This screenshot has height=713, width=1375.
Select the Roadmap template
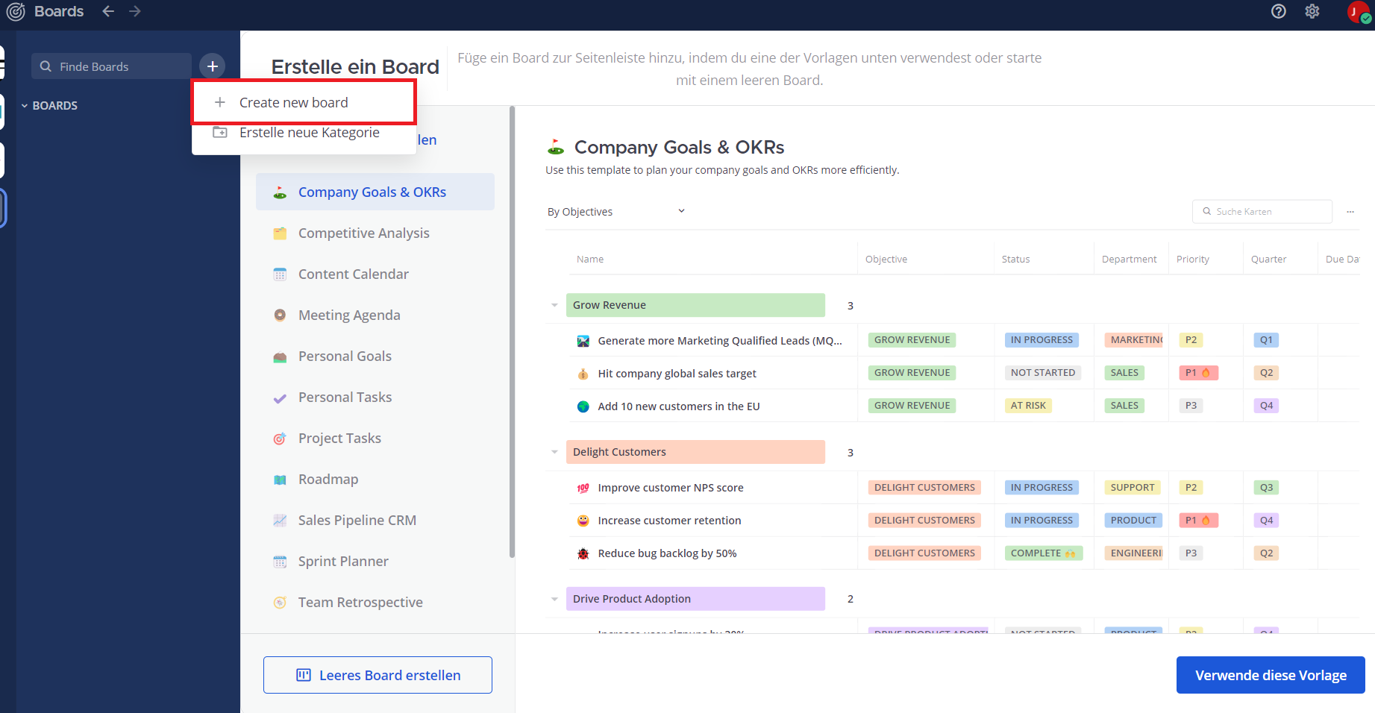pyautogui.click(x=328, y=480)
